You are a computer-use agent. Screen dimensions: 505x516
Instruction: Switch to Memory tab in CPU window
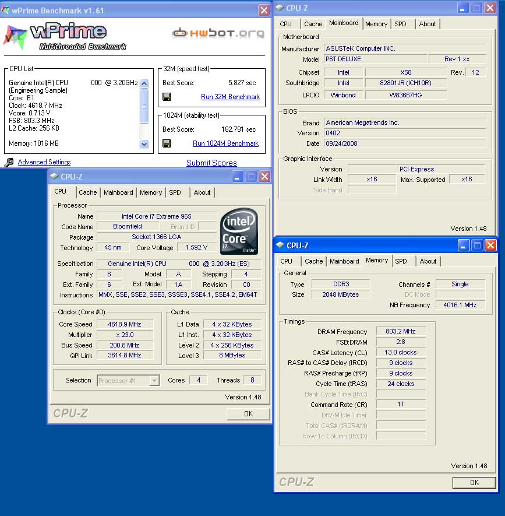coord(151,192)
